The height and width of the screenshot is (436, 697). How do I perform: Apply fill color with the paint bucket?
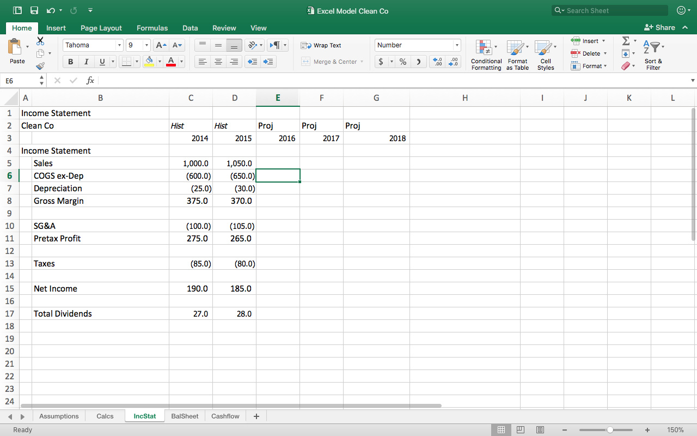point(149,62)
